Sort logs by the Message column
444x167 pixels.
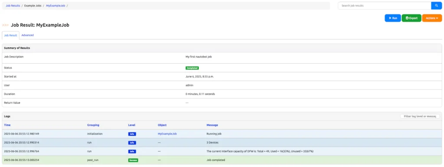click(212, 125)
